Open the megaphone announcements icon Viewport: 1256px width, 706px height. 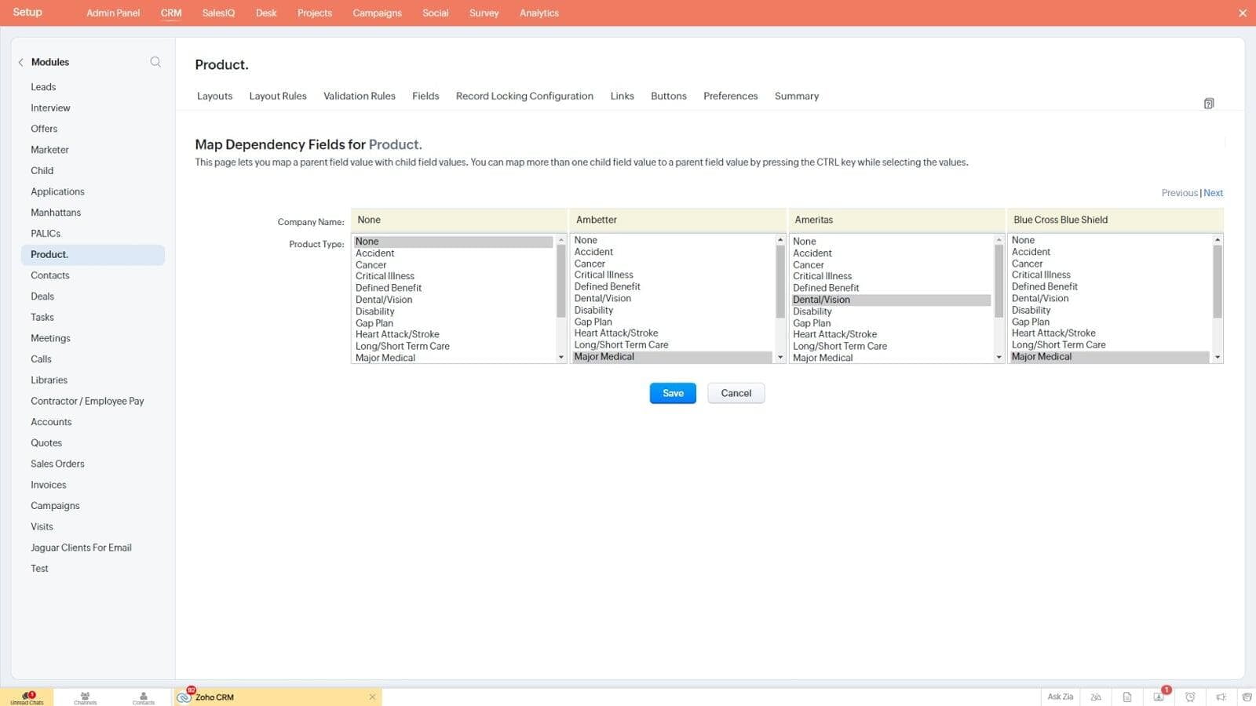tap(1221, 697)
